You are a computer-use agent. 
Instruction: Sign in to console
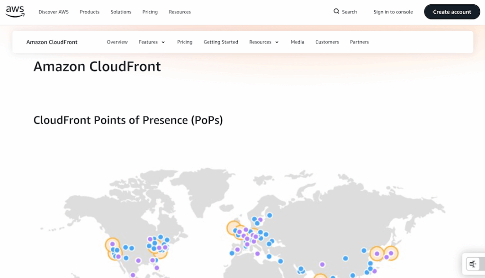tap(393, 12)
